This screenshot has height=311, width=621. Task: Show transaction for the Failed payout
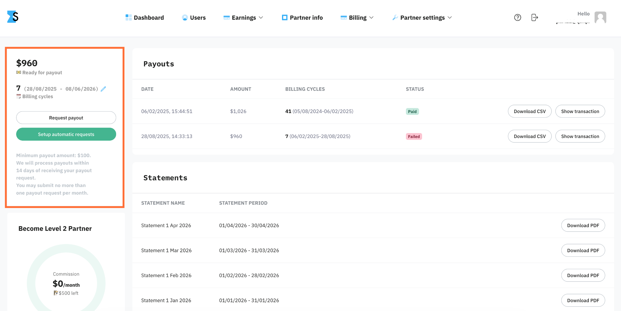580,136
